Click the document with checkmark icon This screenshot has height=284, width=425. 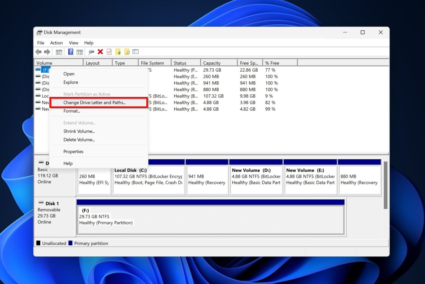coord(109,52)
